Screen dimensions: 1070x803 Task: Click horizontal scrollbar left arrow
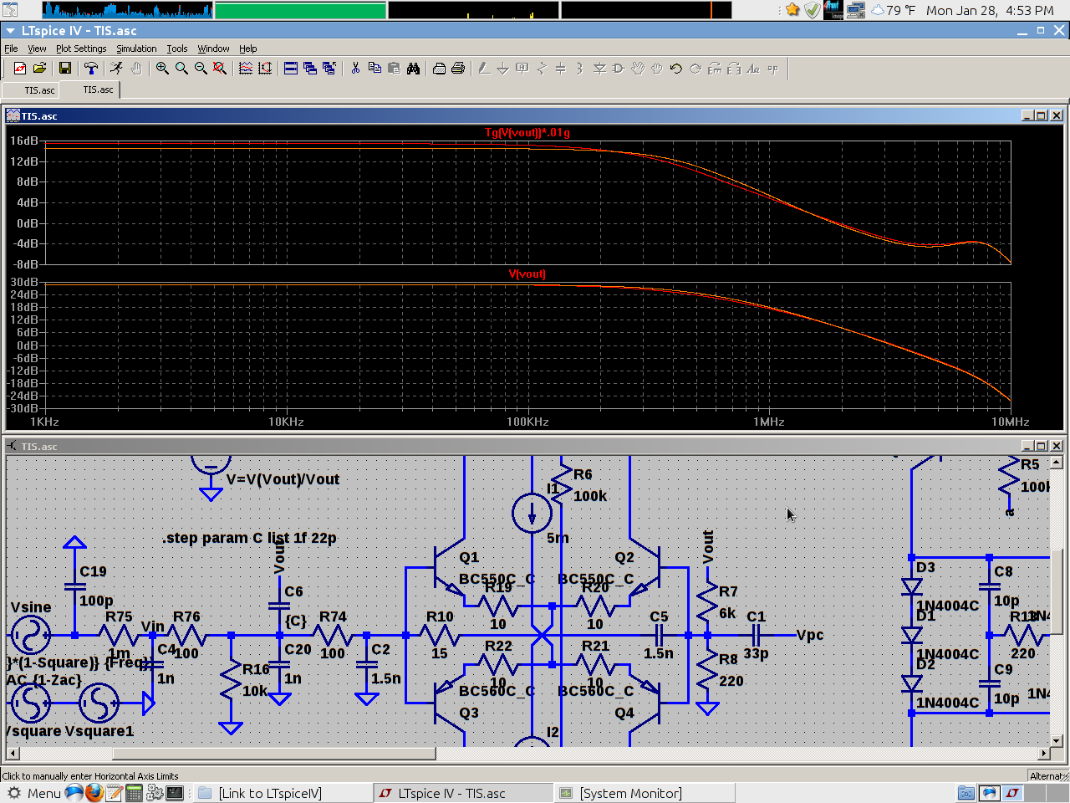point(13,754)
